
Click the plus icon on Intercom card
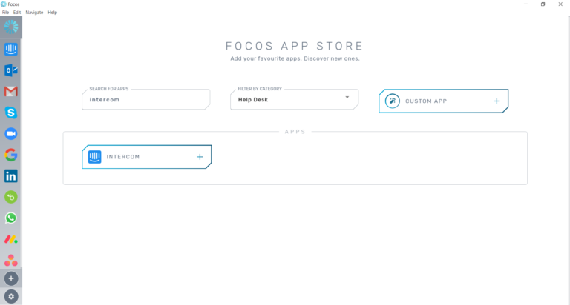pyautogui.click(x=200, y=157)
